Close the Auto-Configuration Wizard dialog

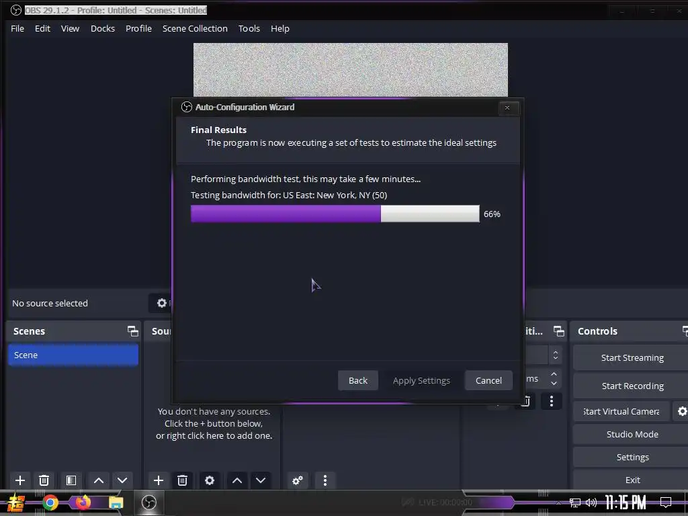(507, 107)
